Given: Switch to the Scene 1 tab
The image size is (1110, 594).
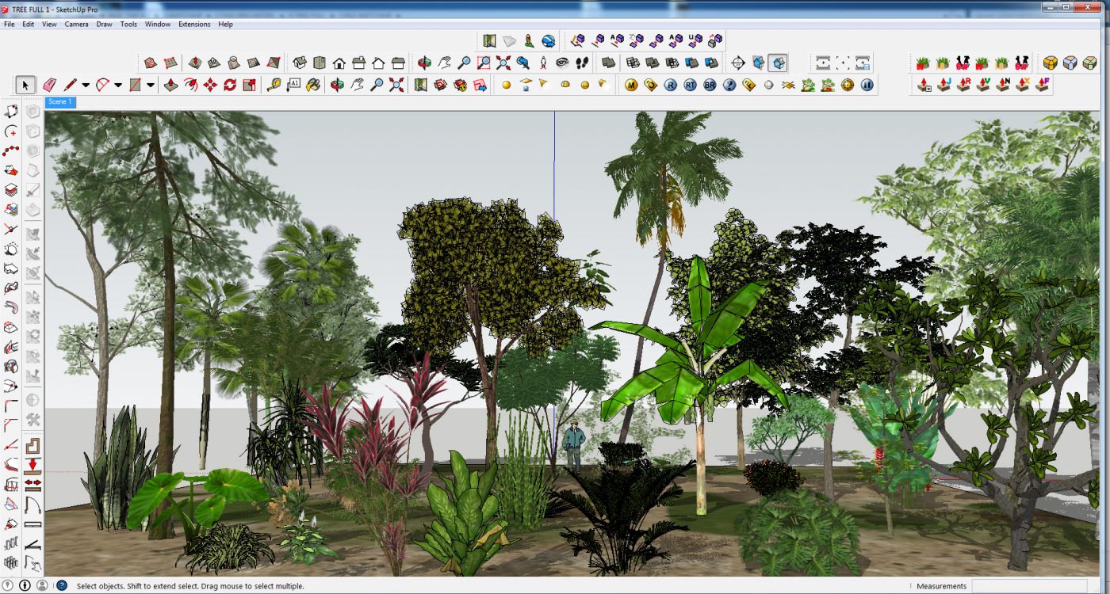Looking at the screenshot, I should coord(60,101).
